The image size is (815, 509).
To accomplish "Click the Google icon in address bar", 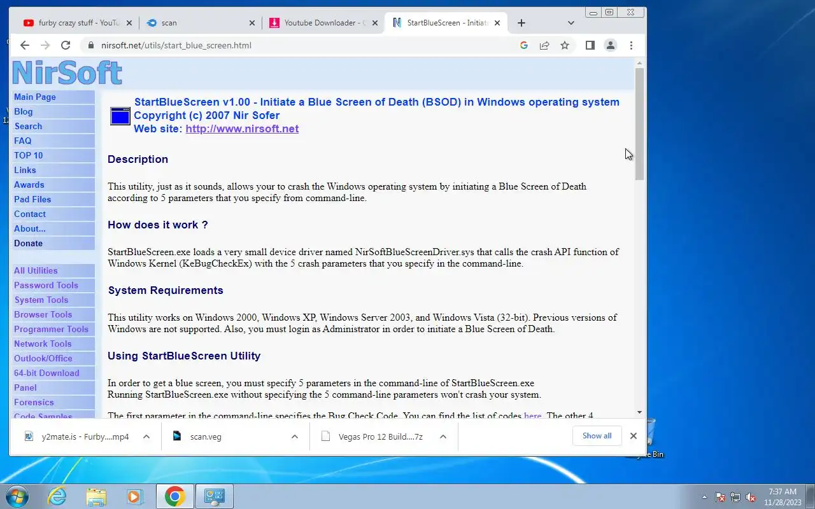I will (524, 45).
